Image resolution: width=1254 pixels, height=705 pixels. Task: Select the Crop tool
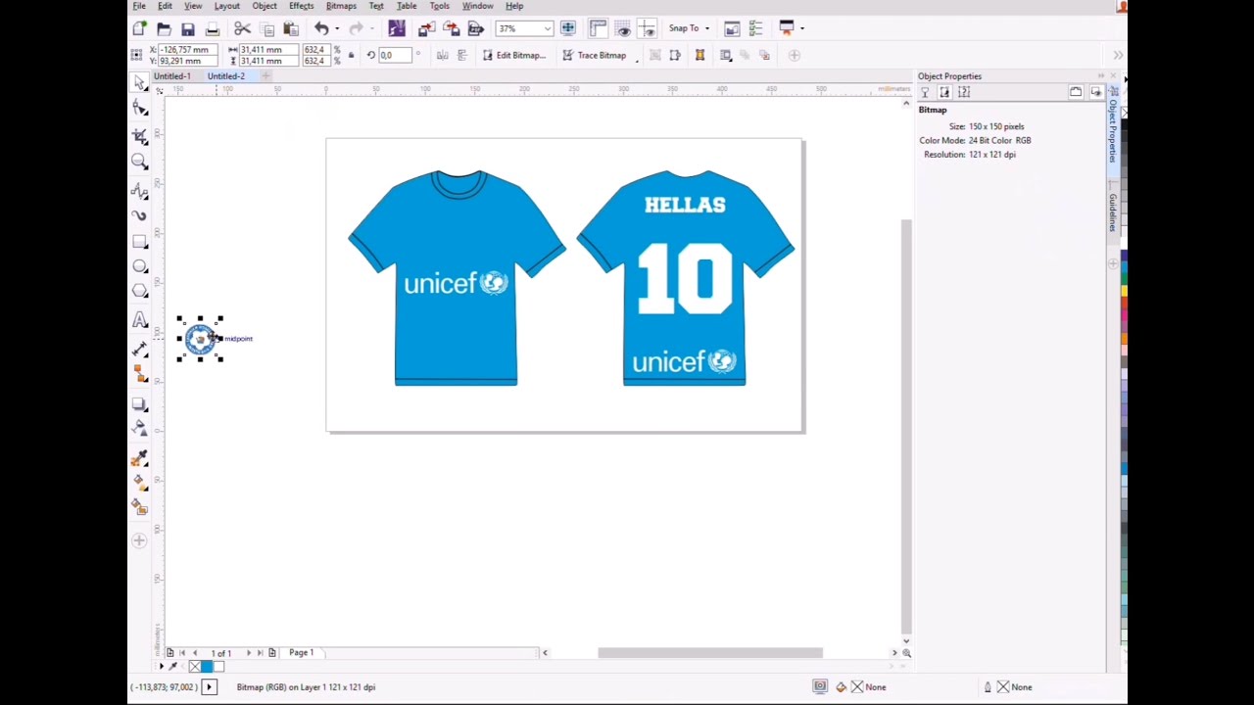coord(139,135)
